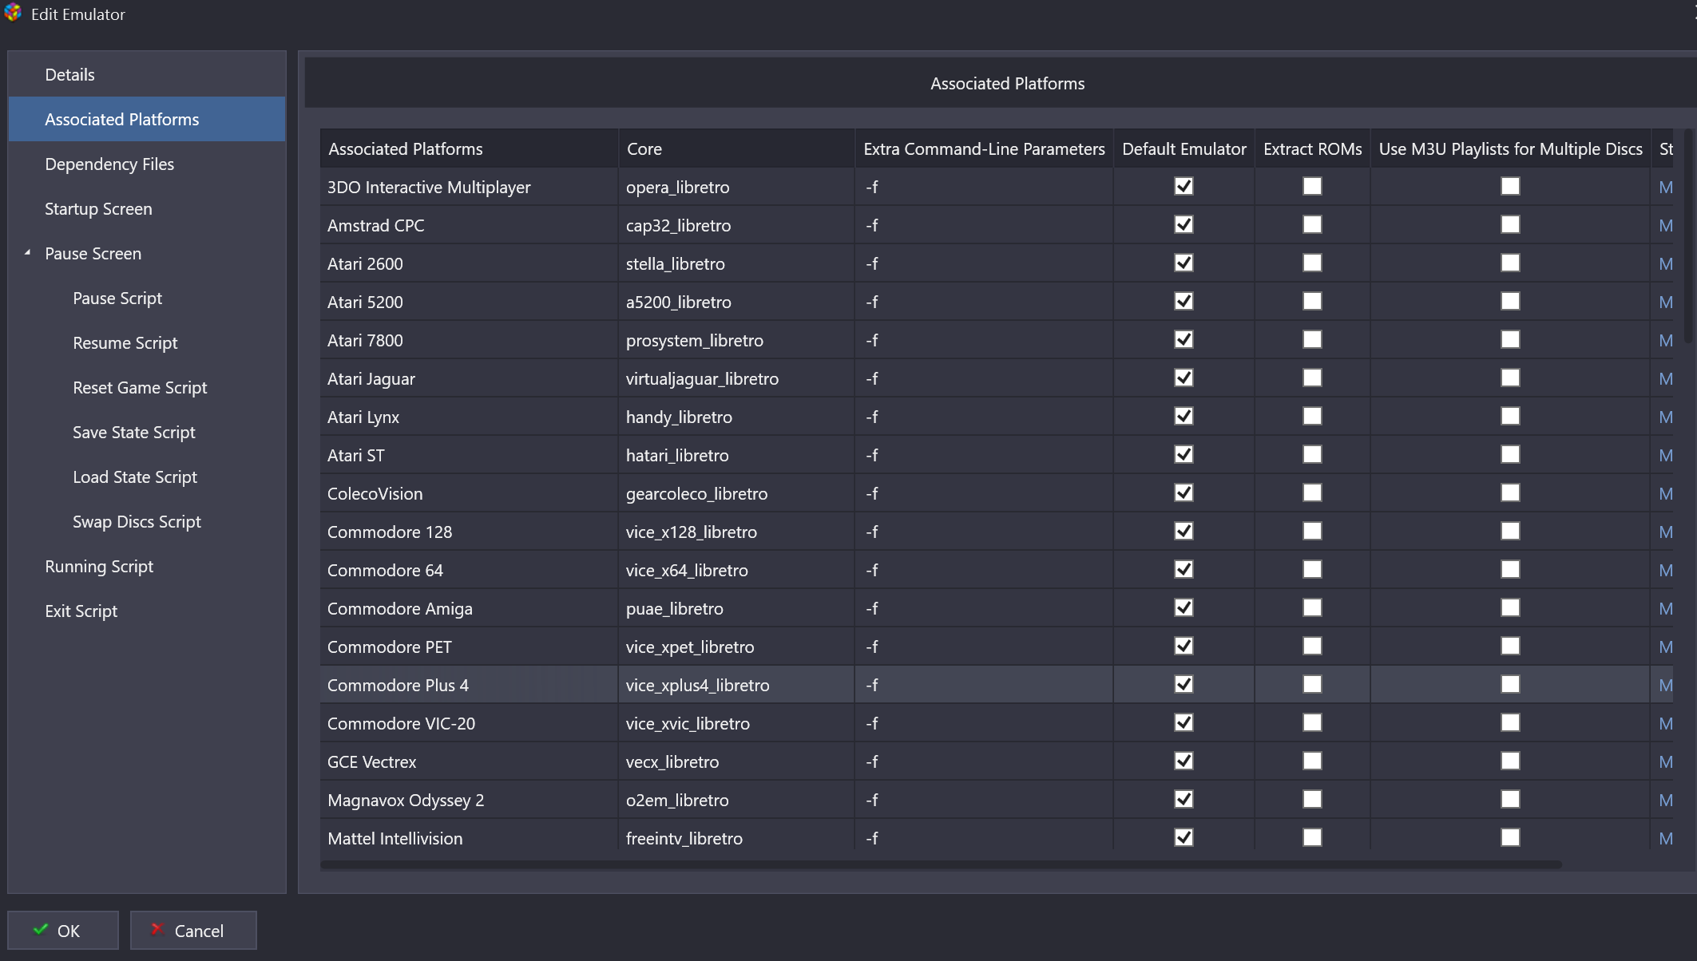
Task: Open the Running Script section
Action: (x=147, y=566)
